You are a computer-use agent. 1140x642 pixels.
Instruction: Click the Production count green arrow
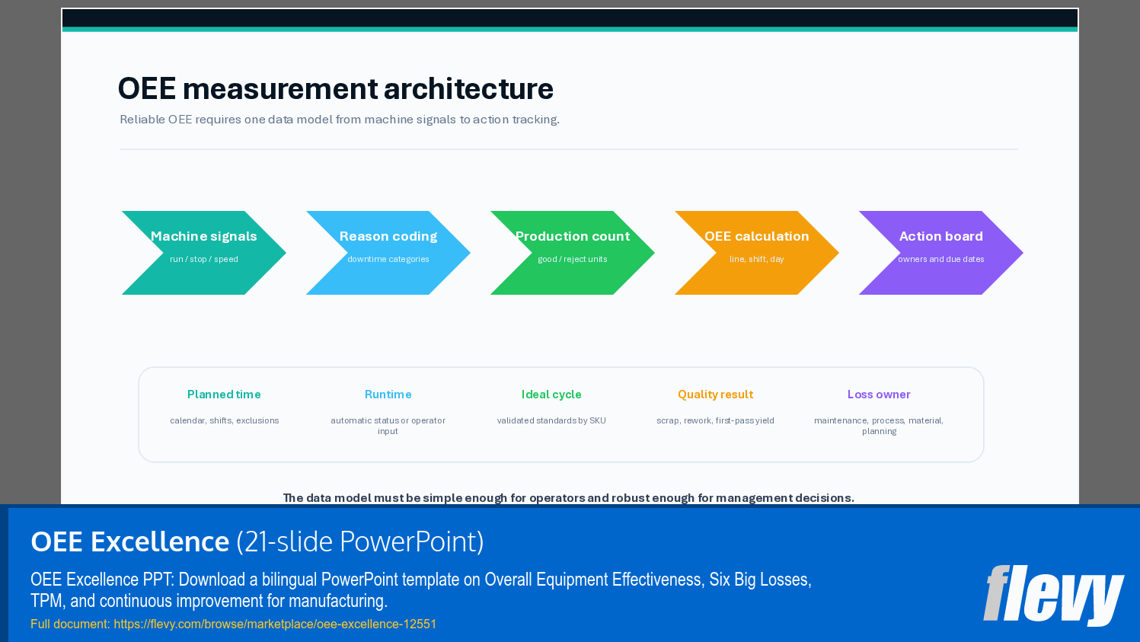click(573, 253)
